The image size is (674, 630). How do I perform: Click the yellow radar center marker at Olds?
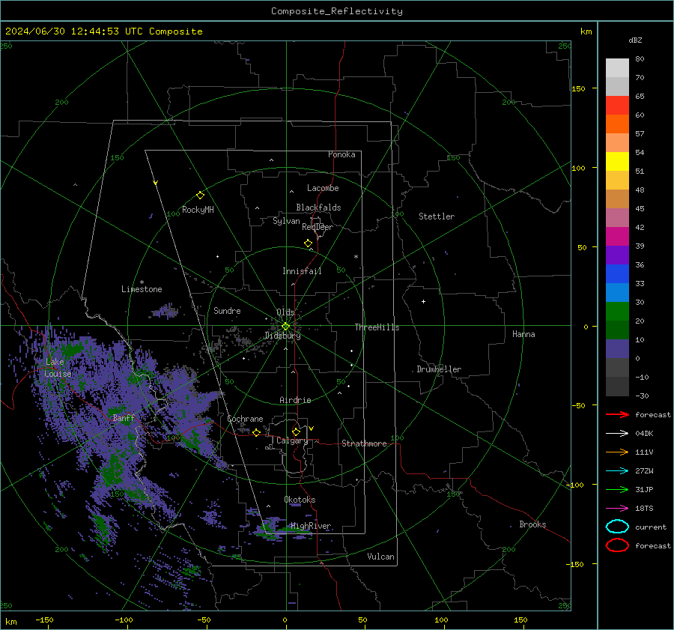(286, 326)
